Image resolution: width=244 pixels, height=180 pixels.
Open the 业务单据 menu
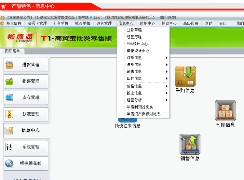pos(61,23)
